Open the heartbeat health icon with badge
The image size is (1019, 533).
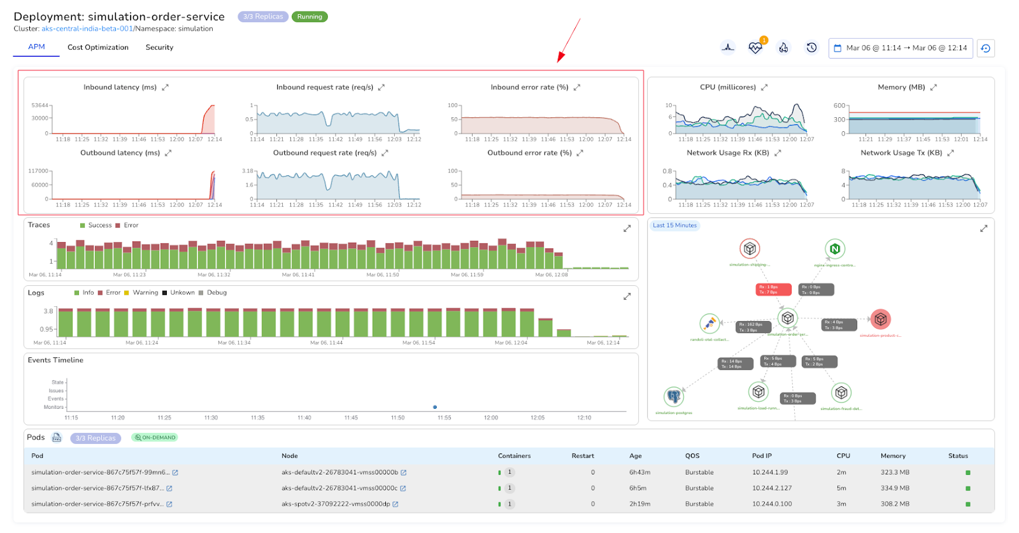point(755,48)
